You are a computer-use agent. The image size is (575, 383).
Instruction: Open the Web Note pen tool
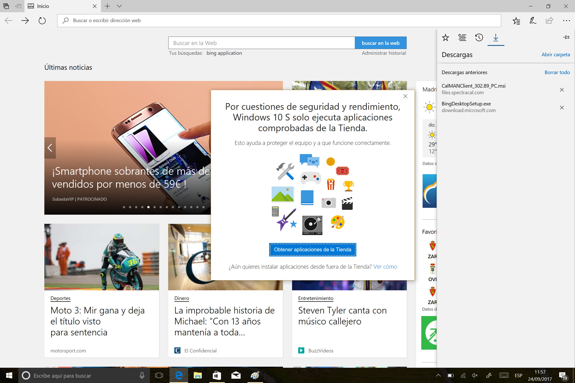pyautogui.click(x=533, y=21)
